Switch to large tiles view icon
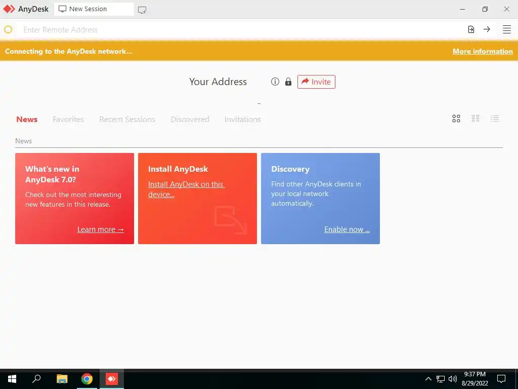The width and height of the screenshot is (518, 389). coord(456,119)
